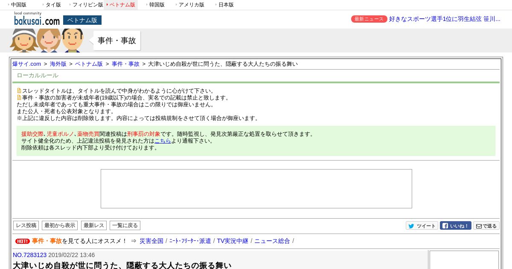Click red text 薬物売買
The width and height of the screenshot is (512, 269).
pos(88,134)
